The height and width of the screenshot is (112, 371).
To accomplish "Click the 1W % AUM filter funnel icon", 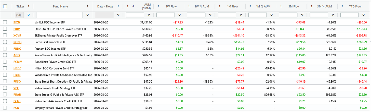I will (210, 15).
